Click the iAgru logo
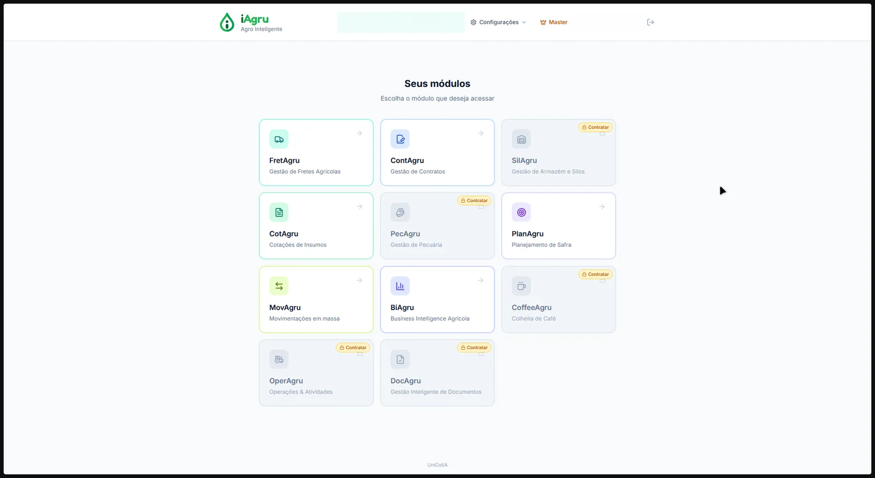Image resolution: width=875 pixels, height=478 pixels. [250, 22]
